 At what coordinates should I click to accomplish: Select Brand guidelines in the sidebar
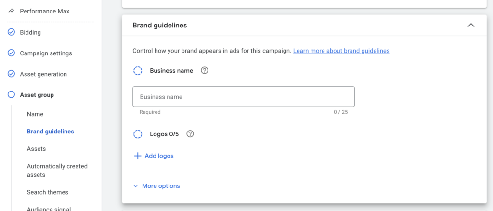tap(51, 132)
